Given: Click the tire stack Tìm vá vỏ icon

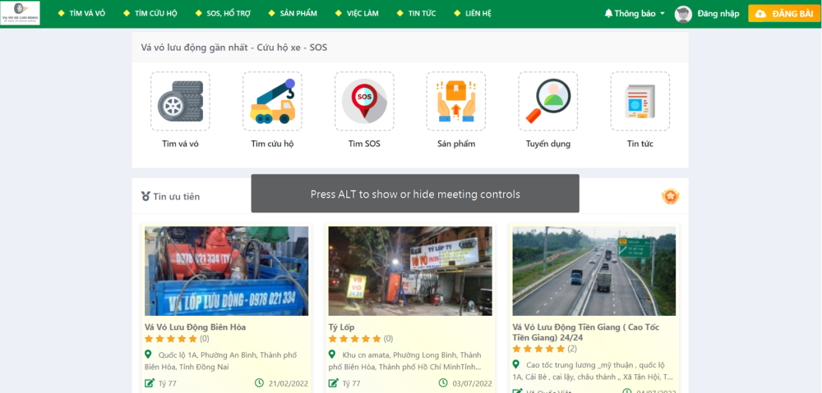Looking at the screenshot, I should [x=180, y=102].
